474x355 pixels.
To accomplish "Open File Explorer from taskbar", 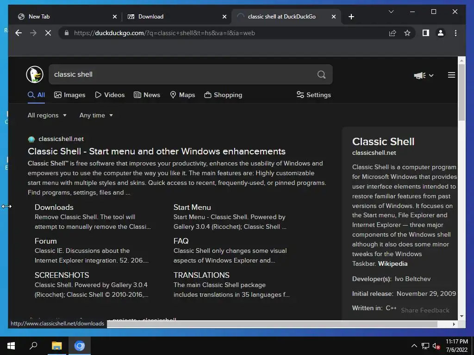I will (56, 346).
